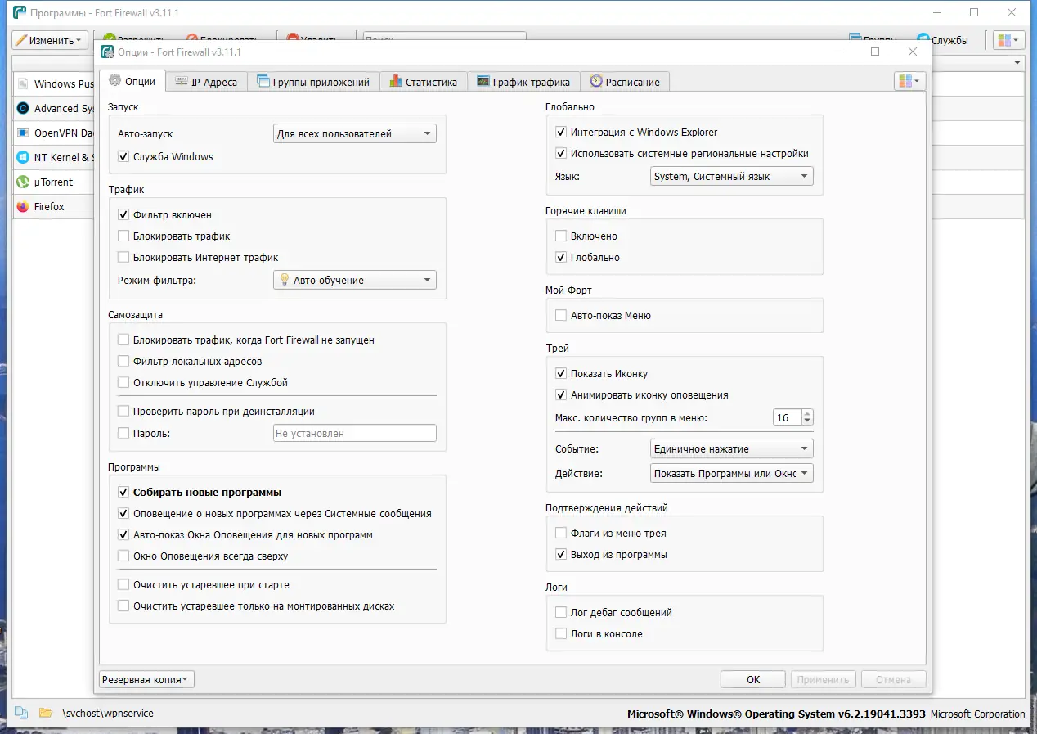Enable hotkeys Включено checkbox
Image resolution: width=1037 pixels, height=734 pixels.
(561, 236)
